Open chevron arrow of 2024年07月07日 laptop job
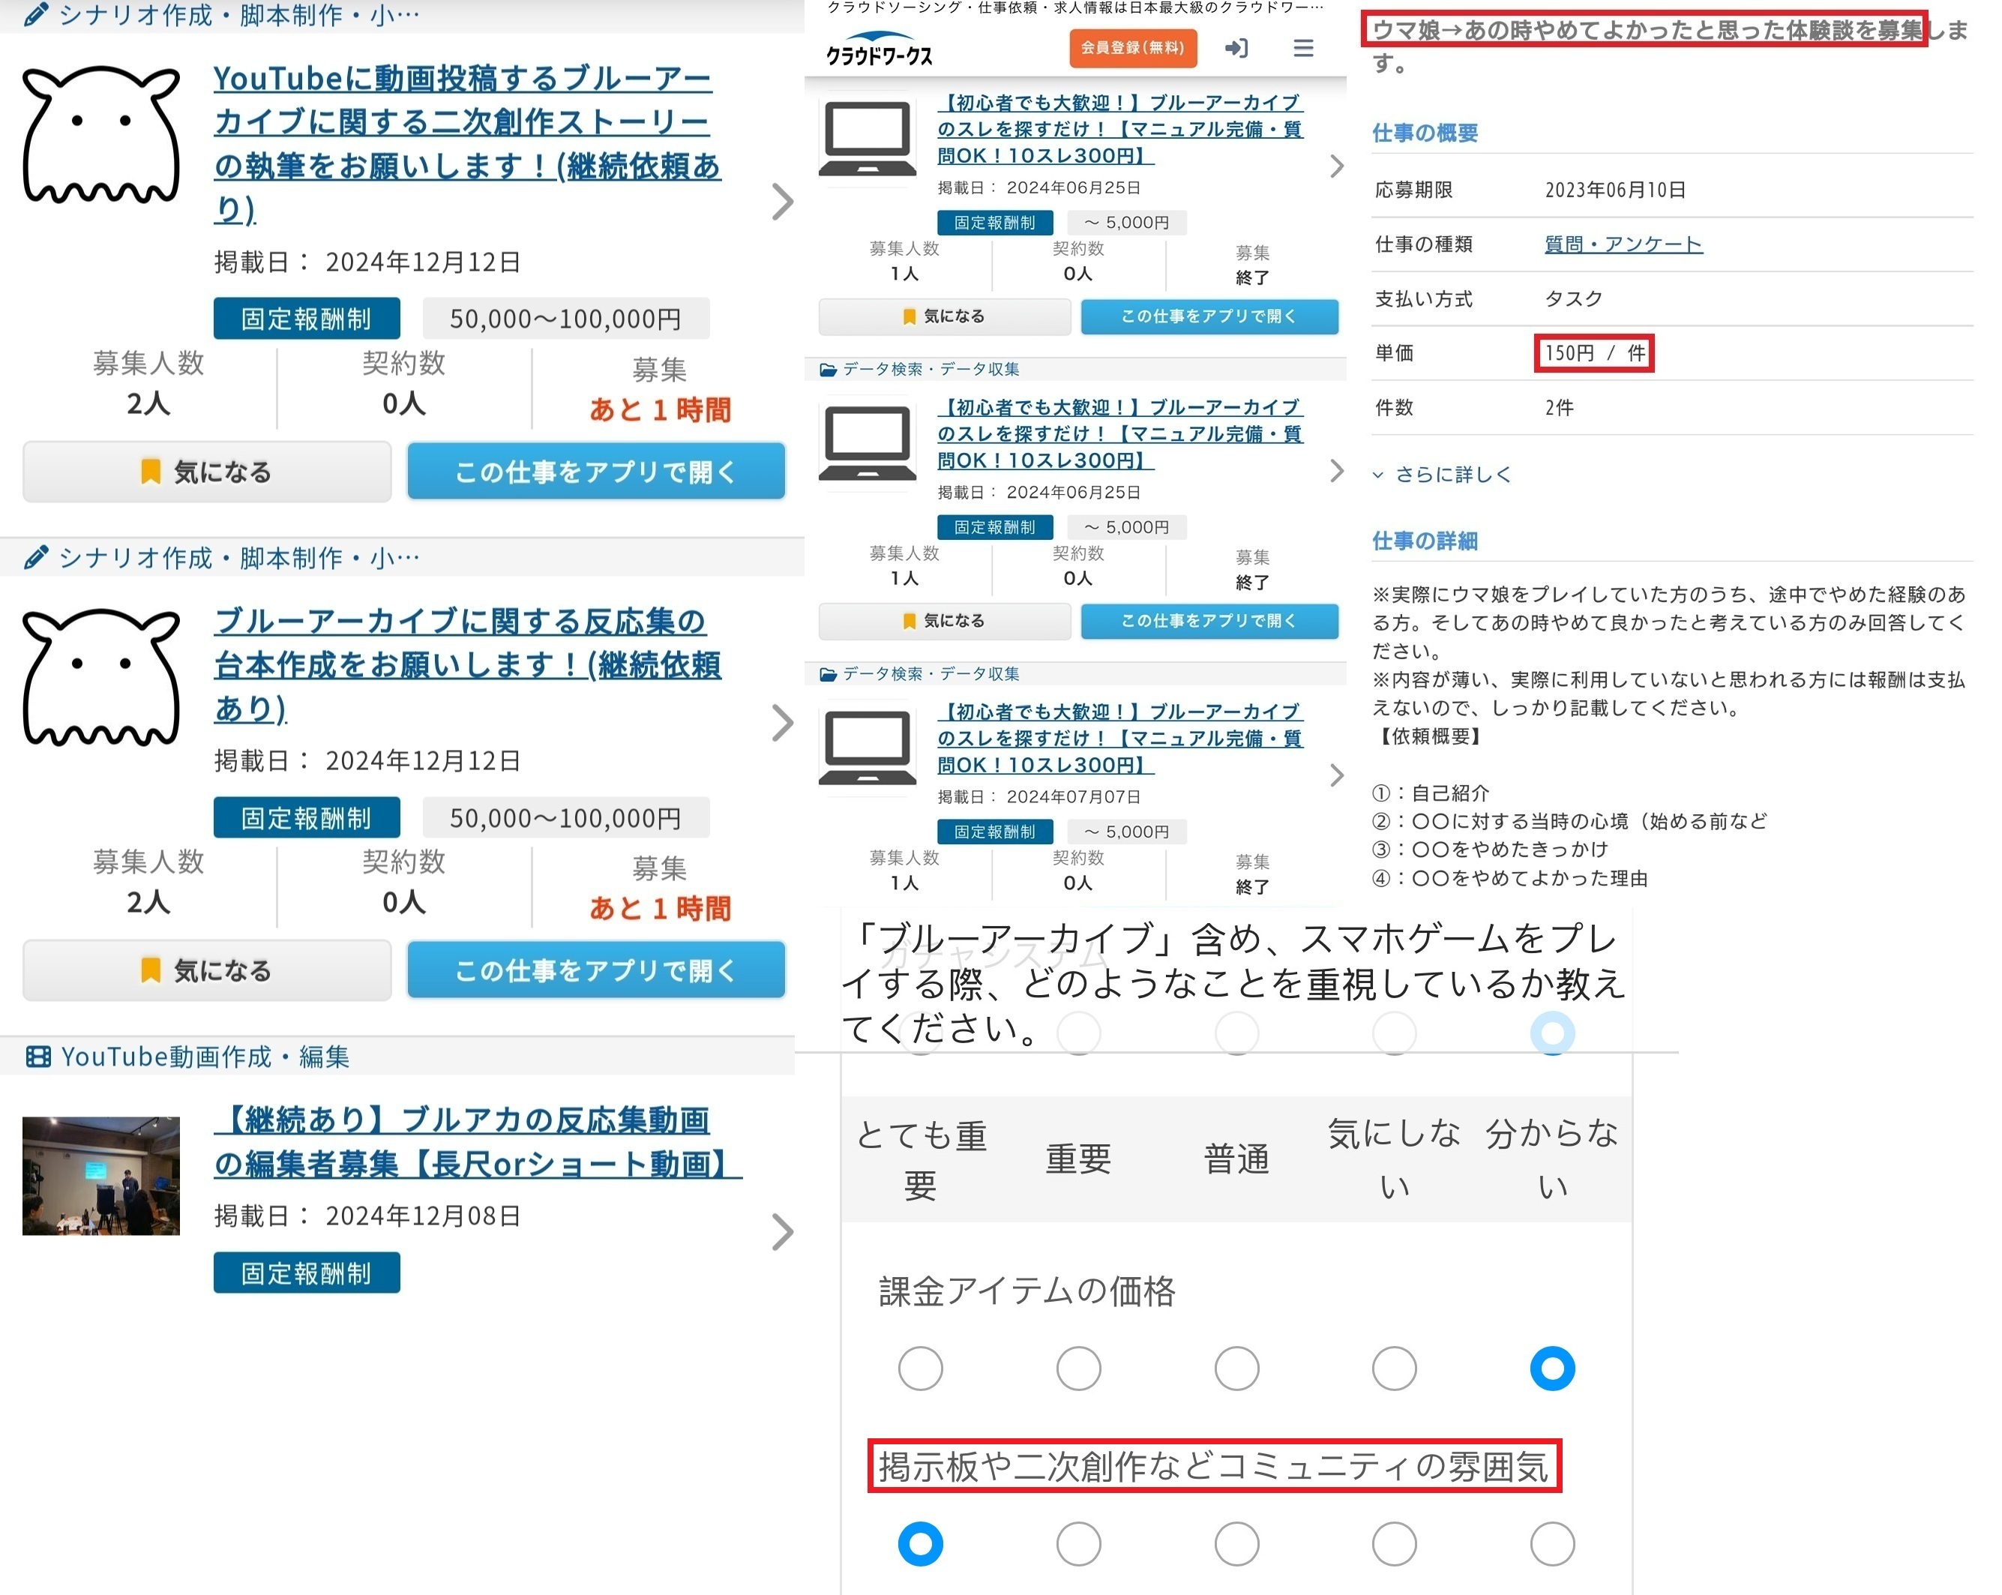 [x=1336, y=775]
